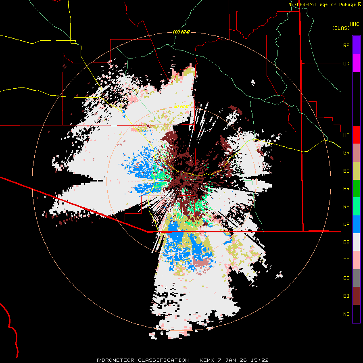Click the RF purple legend swatch
The width and height of the screenshot is (363, 363).
point(356,45)
